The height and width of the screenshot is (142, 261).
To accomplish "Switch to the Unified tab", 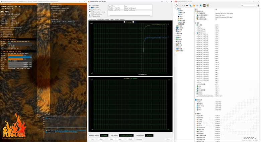I will tap(117, 19).
